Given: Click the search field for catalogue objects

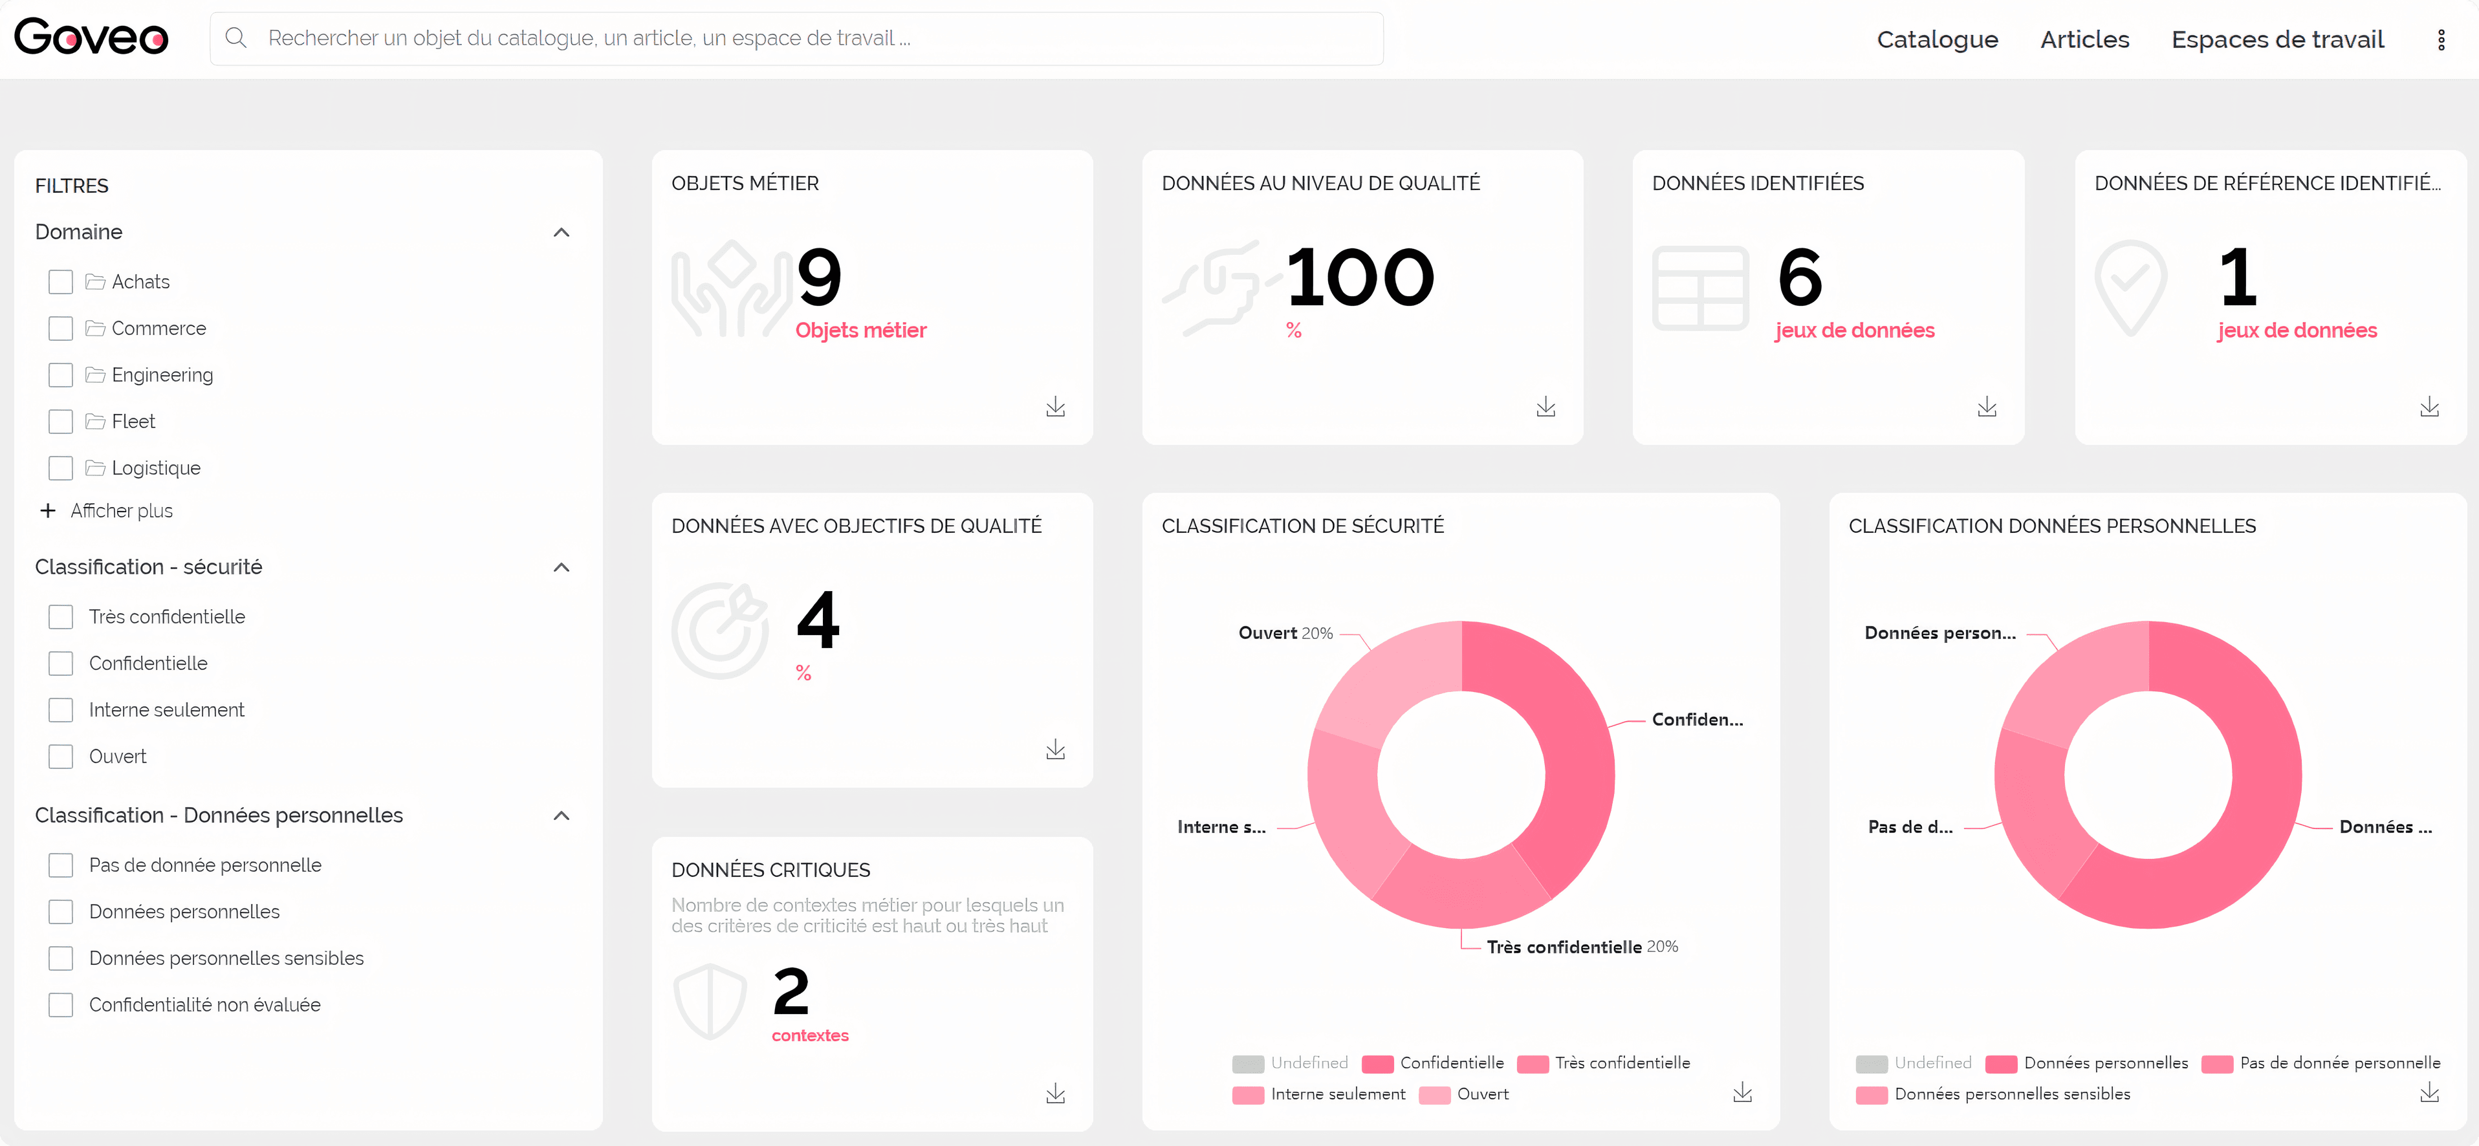Looking at the screenshot, I should pyautogui.click(x=797, y=39).
